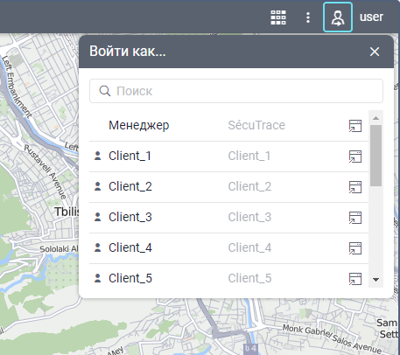The image size is (400, 355).
Task: Click the login-as user icon button
Action: tap(338, 17)
